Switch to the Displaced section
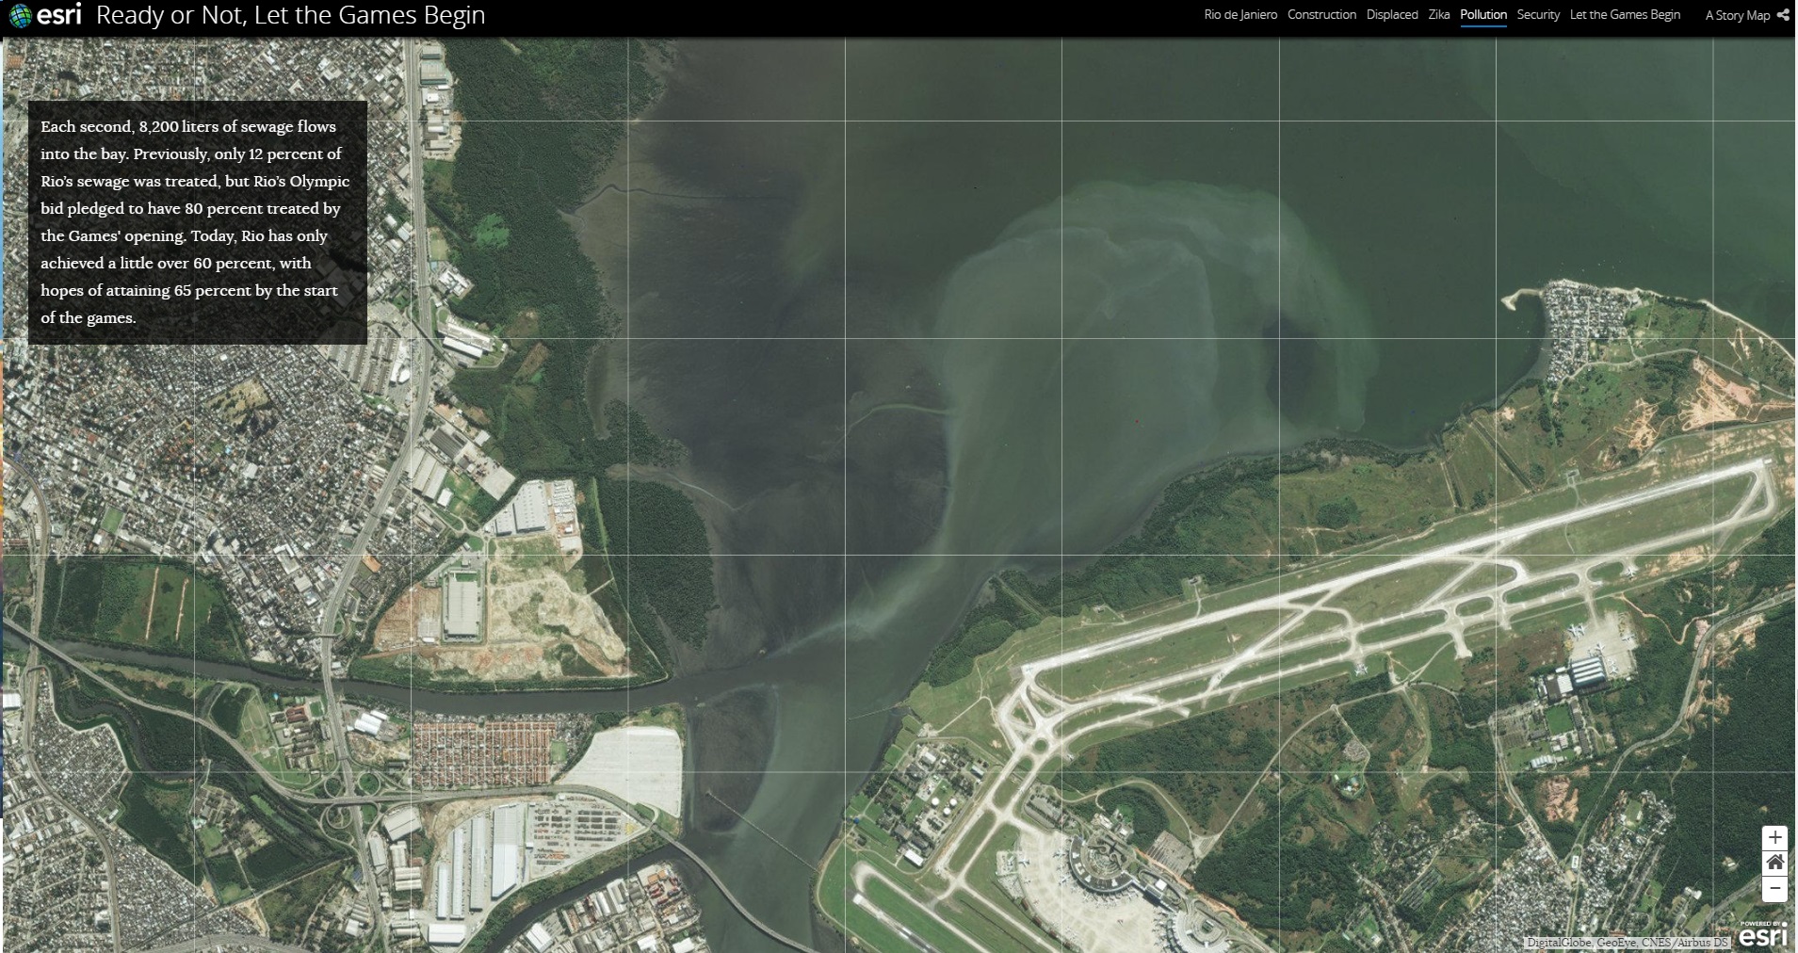The height and width of the screenshot is (953, 1798). 1391,15
